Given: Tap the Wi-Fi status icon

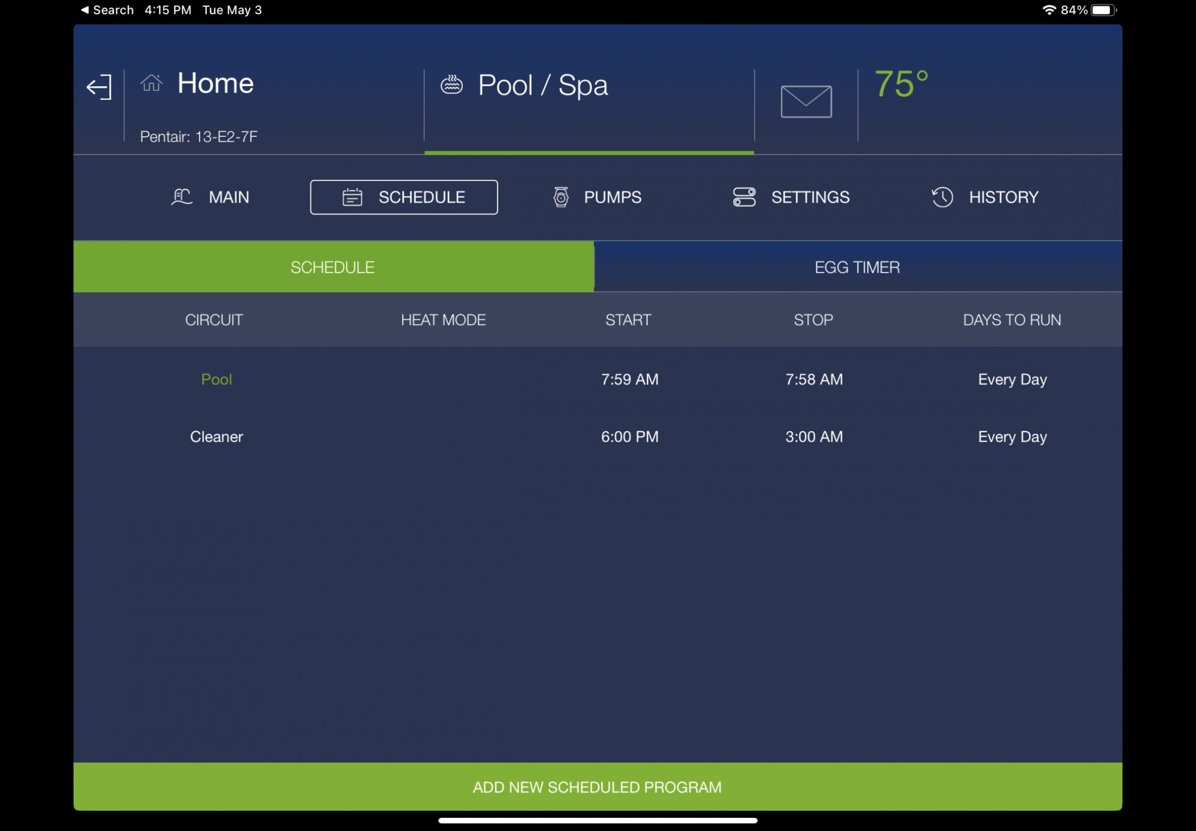Looking at the screenshot, I should coord(1049,10).
